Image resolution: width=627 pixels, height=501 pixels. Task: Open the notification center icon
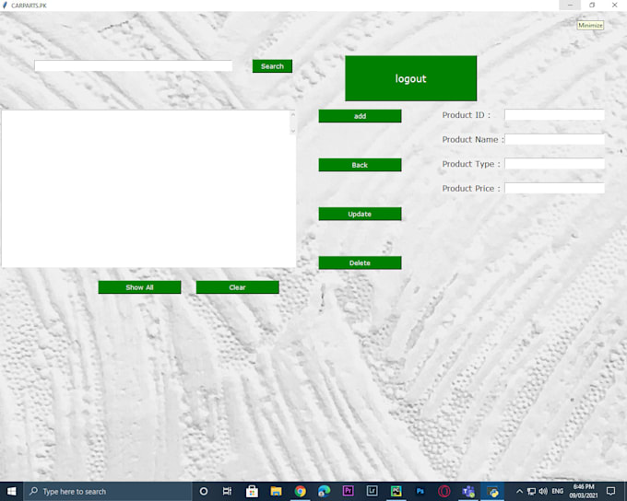(611, 492)
